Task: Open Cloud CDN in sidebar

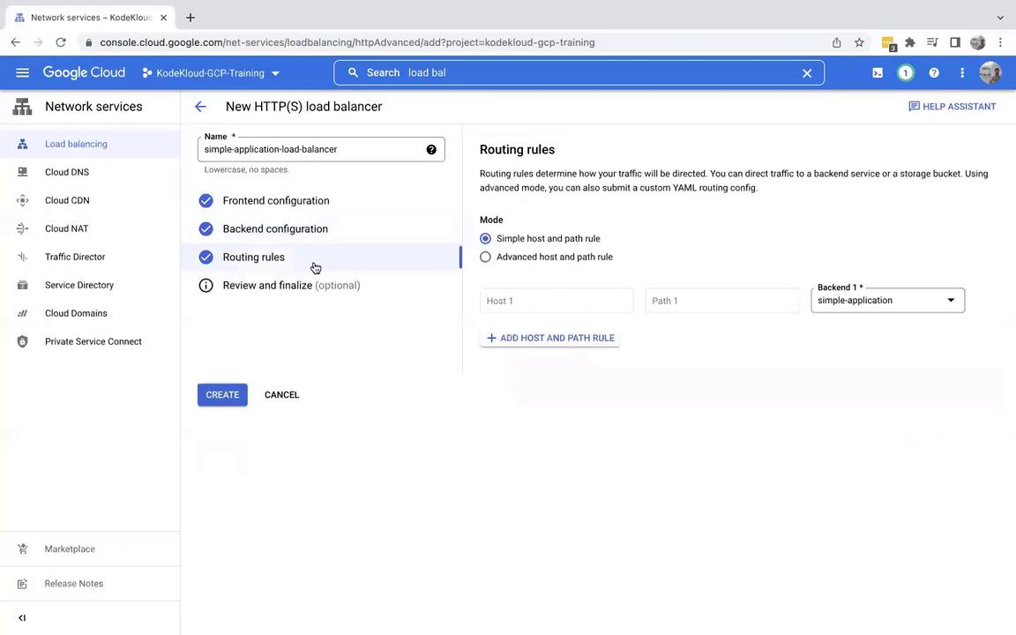Action: (67, 200)
